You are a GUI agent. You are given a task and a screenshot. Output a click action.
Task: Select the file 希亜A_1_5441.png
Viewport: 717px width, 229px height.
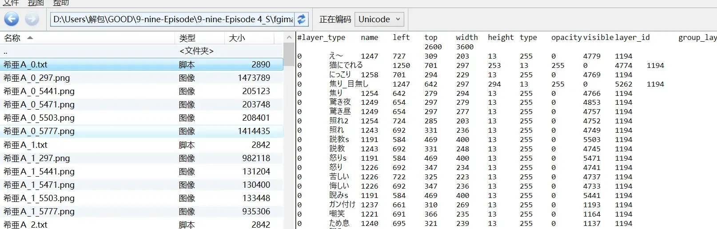(142, 171)
